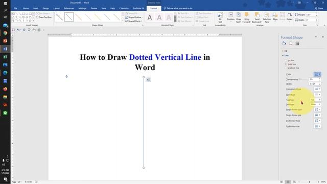This screenshot has width=327, height=184.
Task: Open the End Arrow type dropdown
Action: coord(317,121)
